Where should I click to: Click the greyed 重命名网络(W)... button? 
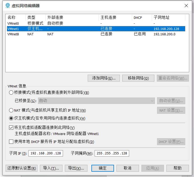coord(173,78)
